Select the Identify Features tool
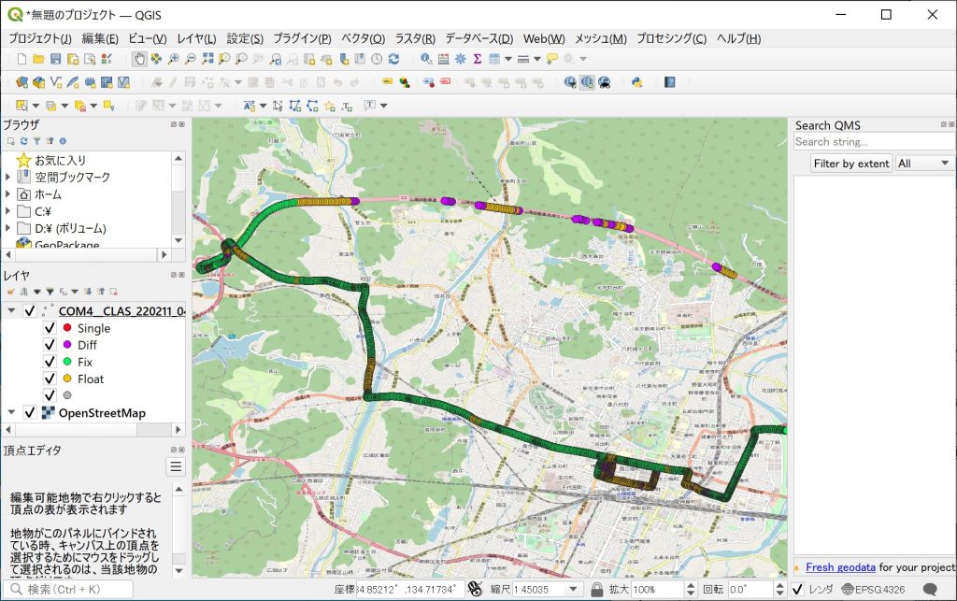957x601 pixels. [x=425, y=59]
